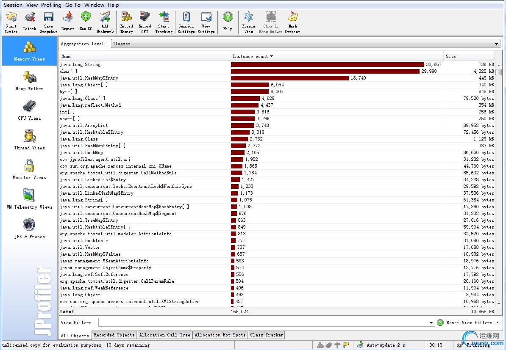The width and height of the screenshot is (506, 350).
Task: Select the java.util.HashMap$Entry row
Action: [x=277, y=78]
